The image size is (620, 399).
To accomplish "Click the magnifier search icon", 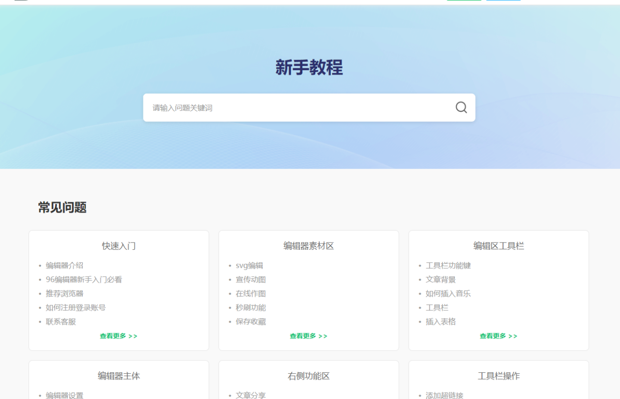I will (x=461, y=107).
